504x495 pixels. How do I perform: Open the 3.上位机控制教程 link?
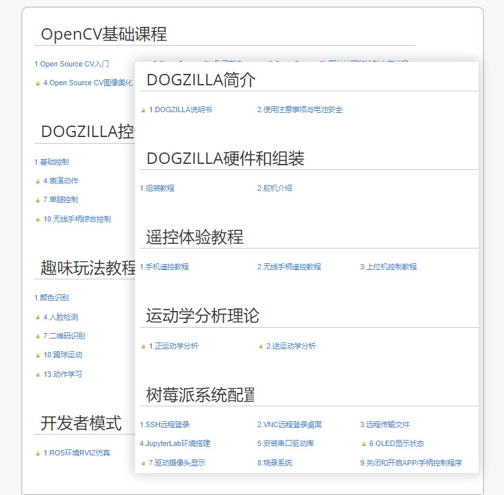(x=388, y=267)
